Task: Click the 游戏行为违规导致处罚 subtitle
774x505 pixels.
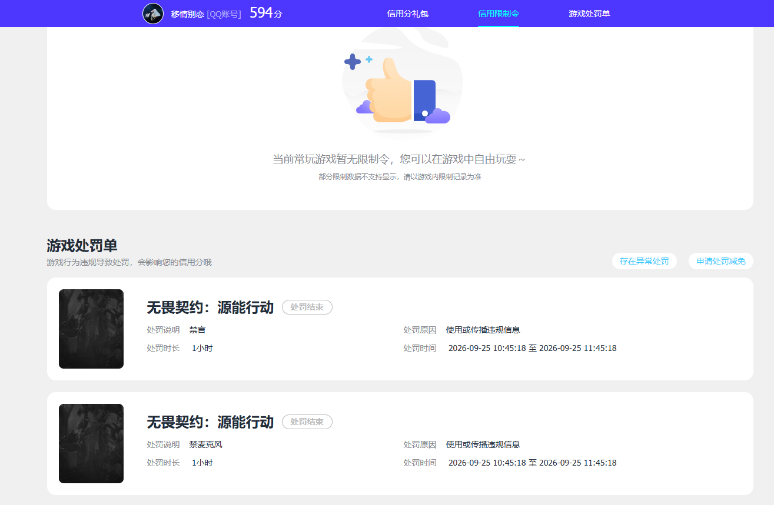Action: click(129, 262)
